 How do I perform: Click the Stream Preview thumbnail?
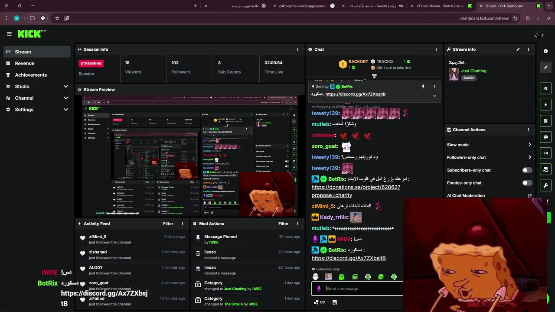(x=190, y=156)
